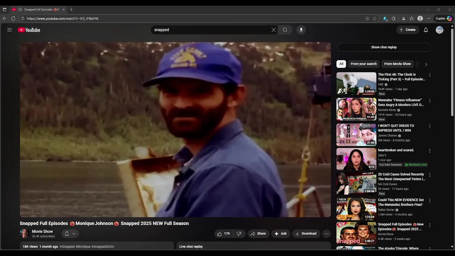The image size is (455, 256).
Task: Click the video player frame
Action: 175,130
